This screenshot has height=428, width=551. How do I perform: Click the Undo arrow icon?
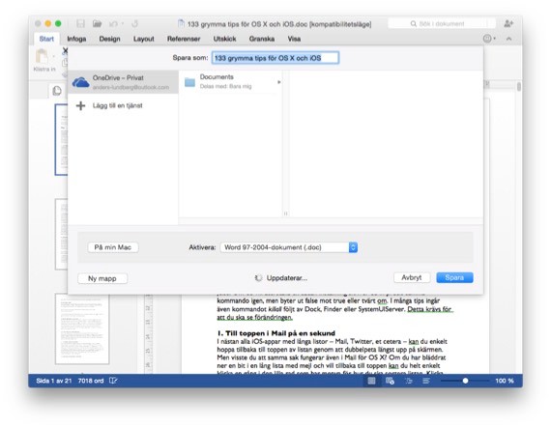tap(113, 24)
